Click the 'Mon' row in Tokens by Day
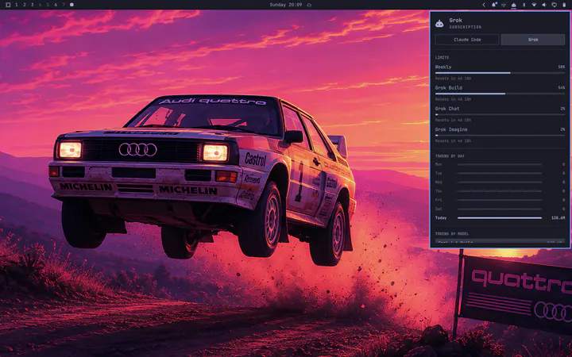The image size is (572, 357). [500, 164]
